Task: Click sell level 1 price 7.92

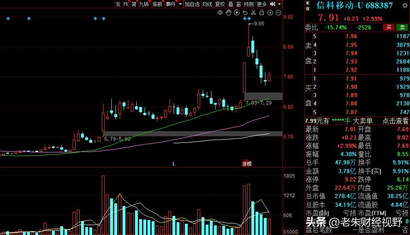Action: tap(351, 70)
